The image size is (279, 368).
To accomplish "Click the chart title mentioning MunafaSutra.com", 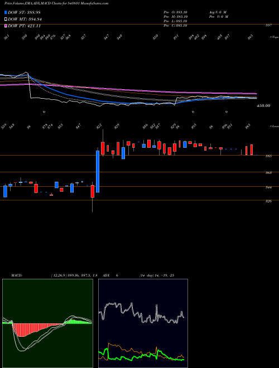I will 56,4.
